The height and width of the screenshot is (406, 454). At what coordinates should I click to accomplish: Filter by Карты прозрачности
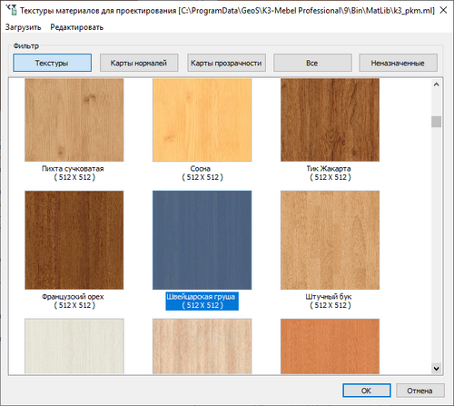[x=226, y=63]
